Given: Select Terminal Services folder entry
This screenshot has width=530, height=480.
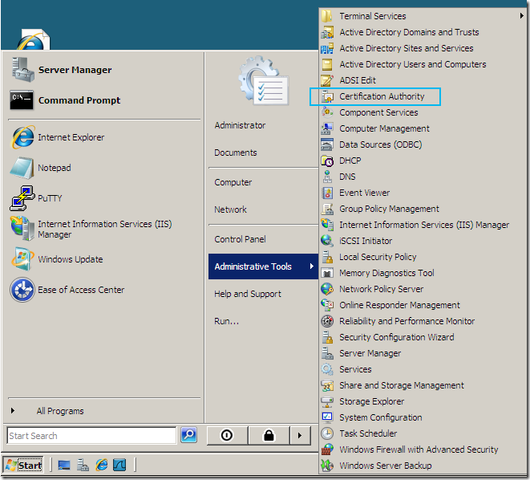Looking at the screenshot, I should (423, 16).
